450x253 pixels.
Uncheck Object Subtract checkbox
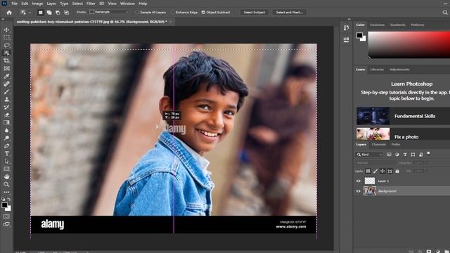203,13
